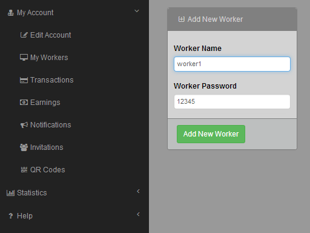Click the My Account user icon
Image resolution: width=310 pixels, height=233 pixels.
10,13
